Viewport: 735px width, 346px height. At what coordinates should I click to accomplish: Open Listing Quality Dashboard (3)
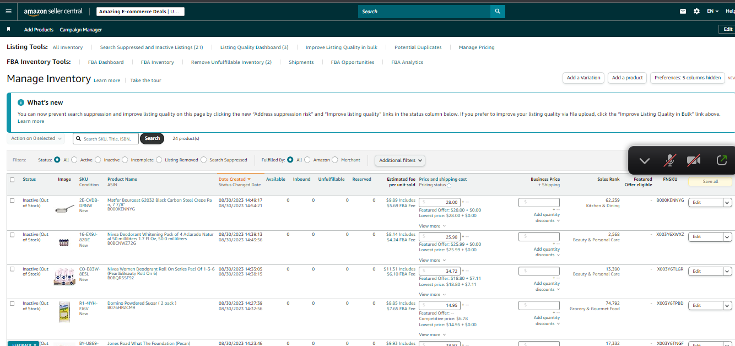254,47
